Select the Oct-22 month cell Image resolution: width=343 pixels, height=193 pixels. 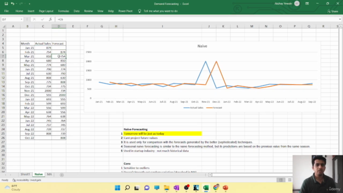(27, 138)
